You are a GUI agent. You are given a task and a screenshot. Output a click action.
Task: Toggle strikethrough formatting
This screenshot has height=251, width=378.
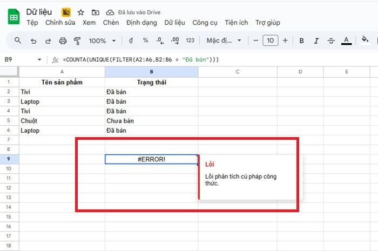pos(331,40)
